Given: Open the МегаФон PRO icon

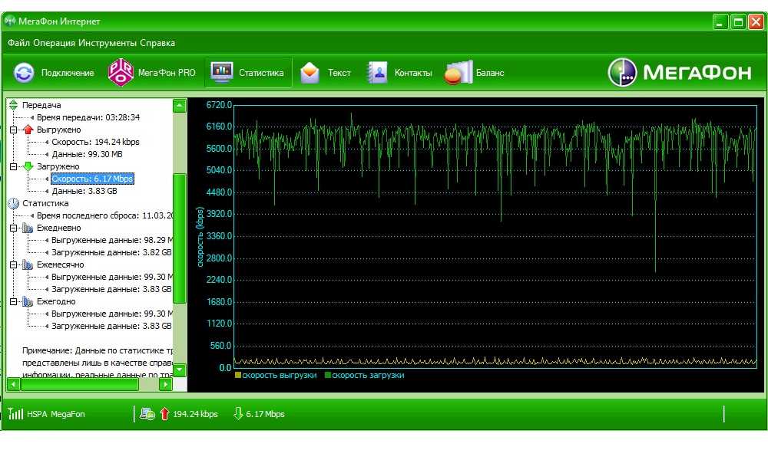Looking at the screenshot, I should (121, 72).
